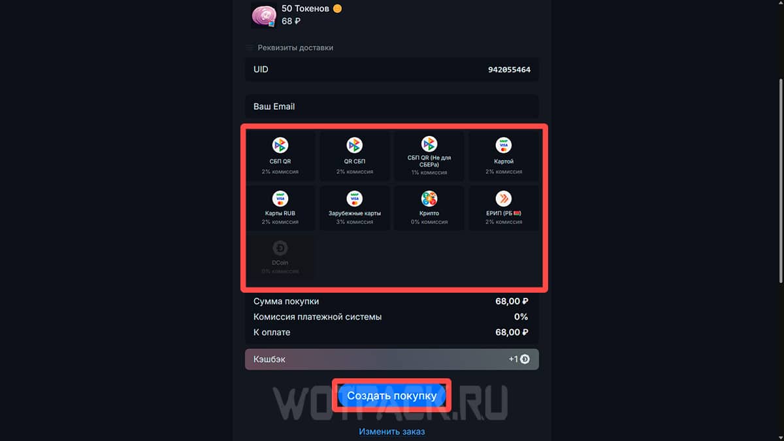
Task: Click the coin icon next to 50 Токенов
Action: pos(337,8)
